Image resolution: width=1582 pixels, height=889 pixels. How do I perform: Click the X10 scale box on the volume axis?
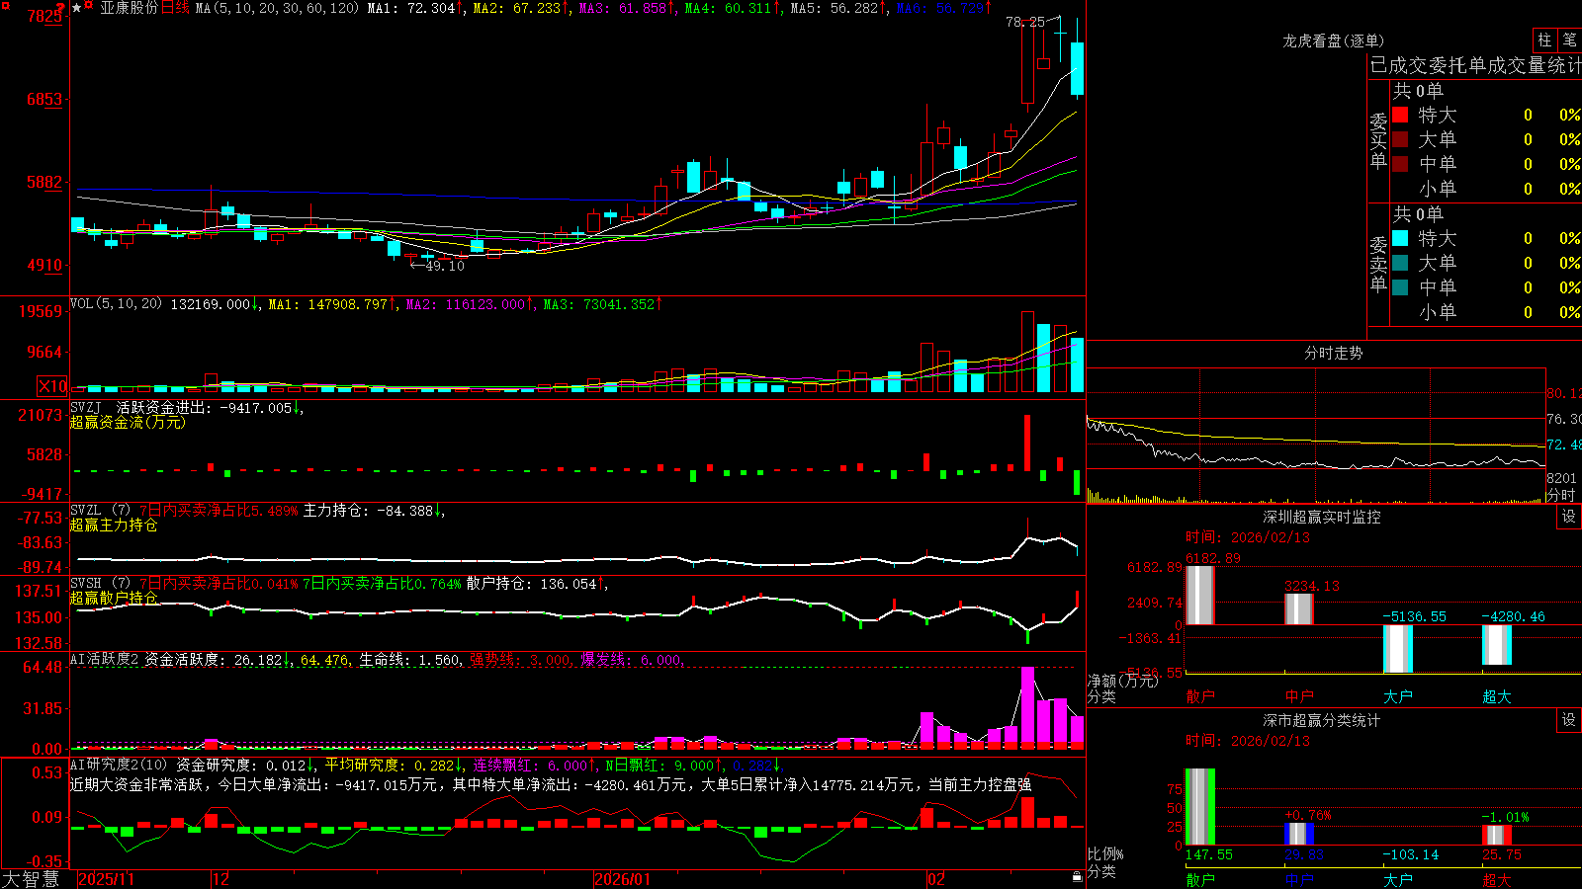[x=52, y=386]
